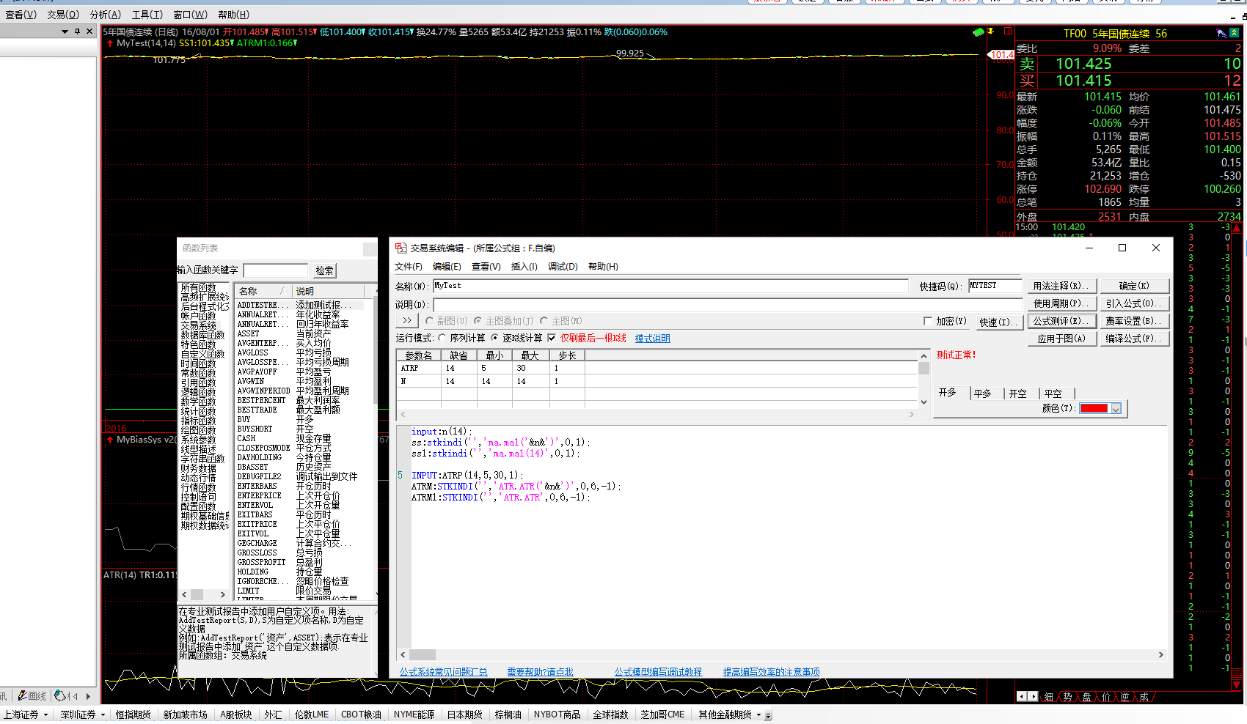Choose 逐K线计算 run mode
Viewport: 1247px width, 724px height.
pos(495,338)
